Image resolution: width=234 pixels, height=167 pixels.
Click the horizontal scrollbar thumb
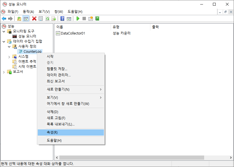tap(132, 157)
